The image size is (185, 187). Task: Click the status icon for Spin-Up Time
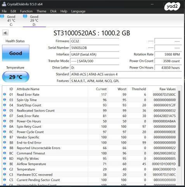(x=5, y=100)
